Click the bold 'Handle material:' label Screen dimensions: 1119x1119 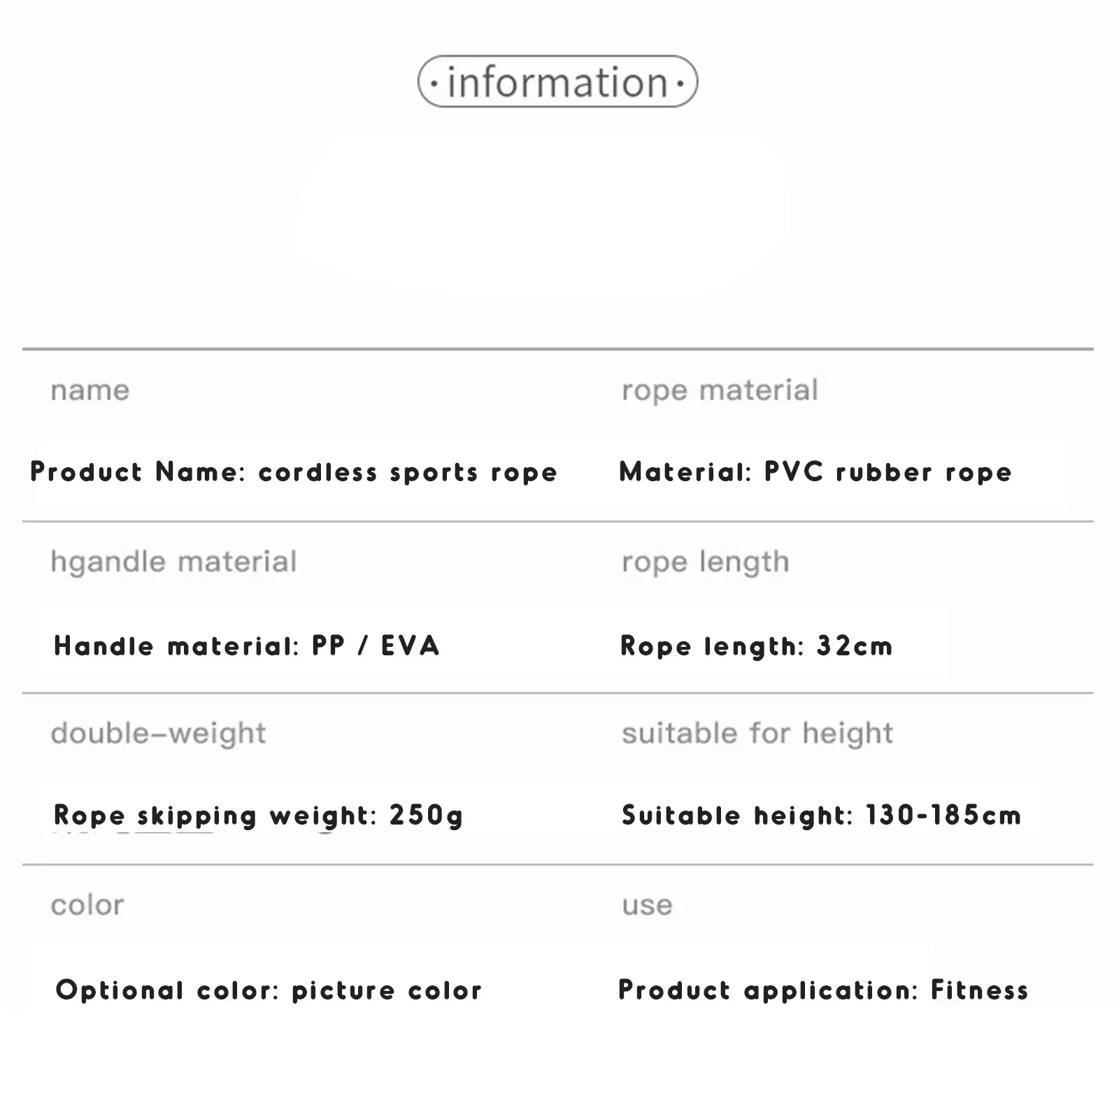click(177, 646)
